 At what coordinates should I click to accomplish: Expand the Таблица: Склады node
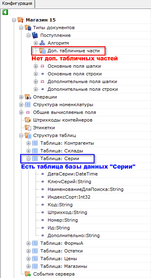tap(29, 151)
